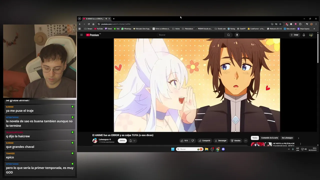
Task: Open Chrome three-dot menu
Action: click(x=315, y=24)
